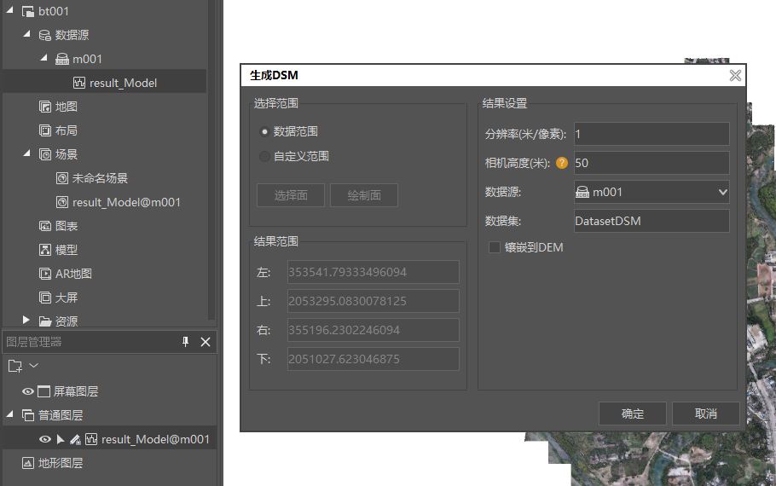Click the 模型 model icon
The width and height of the screenshot is (776, 486).
(x=45, y=250)
